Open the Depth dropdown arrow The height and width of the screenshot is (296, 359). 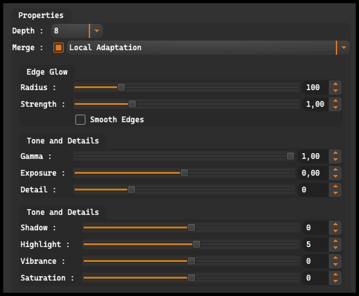click(x=97, y=31)
